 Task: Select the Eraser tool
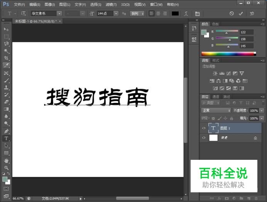[6, 102]
